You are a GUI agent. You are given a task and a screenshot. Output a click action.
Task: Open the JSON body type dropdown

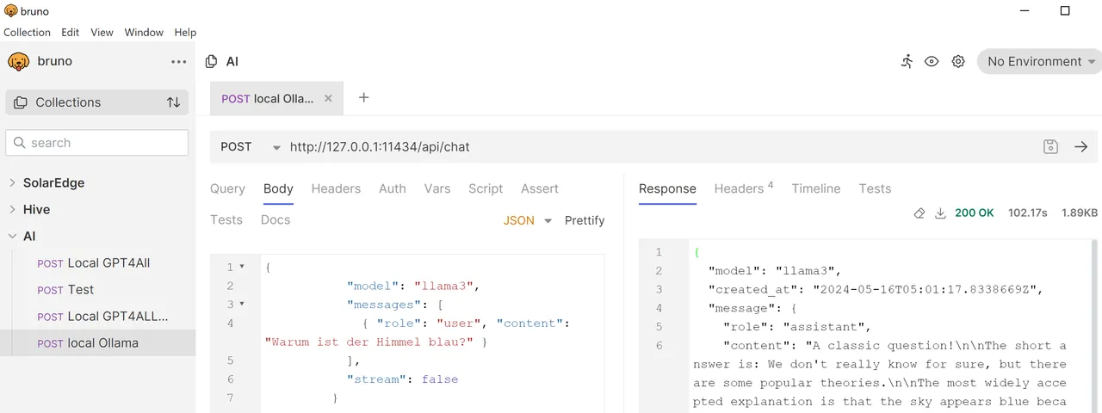pyautogui.click(x=528, y=221)
